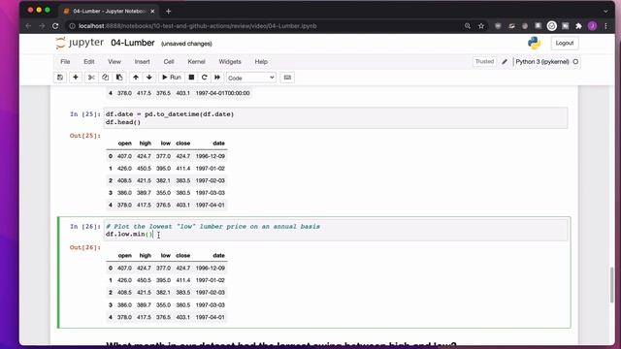Click into code cell In [25]
This screenshot has height=349, width=621.
[x=336, y=118]
